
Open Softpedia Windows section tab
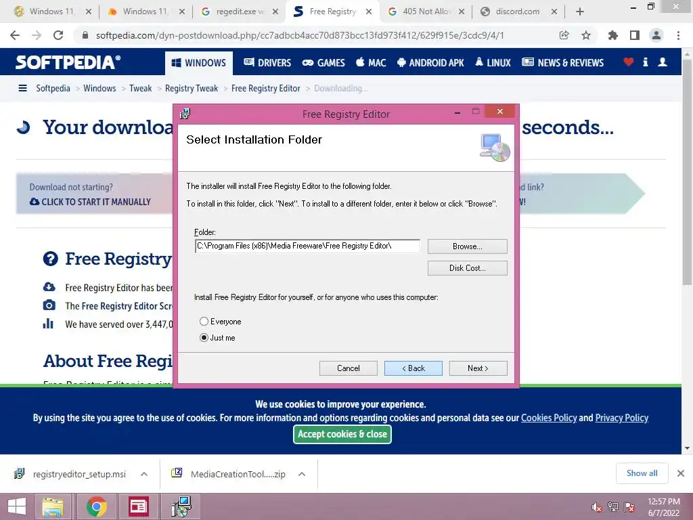(x=199, y=63)
